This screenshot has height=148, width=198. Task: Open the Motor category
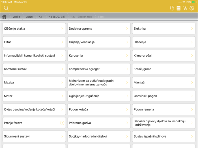pyautogui.click(x=34, y=96)
